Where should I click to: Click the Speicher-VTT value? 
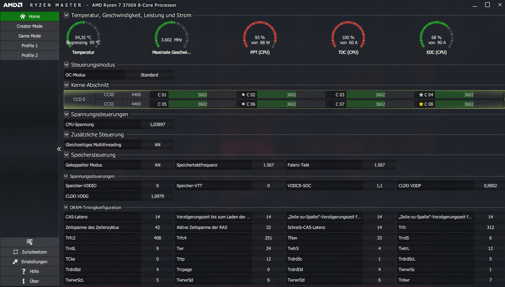[x=269, y=186]
